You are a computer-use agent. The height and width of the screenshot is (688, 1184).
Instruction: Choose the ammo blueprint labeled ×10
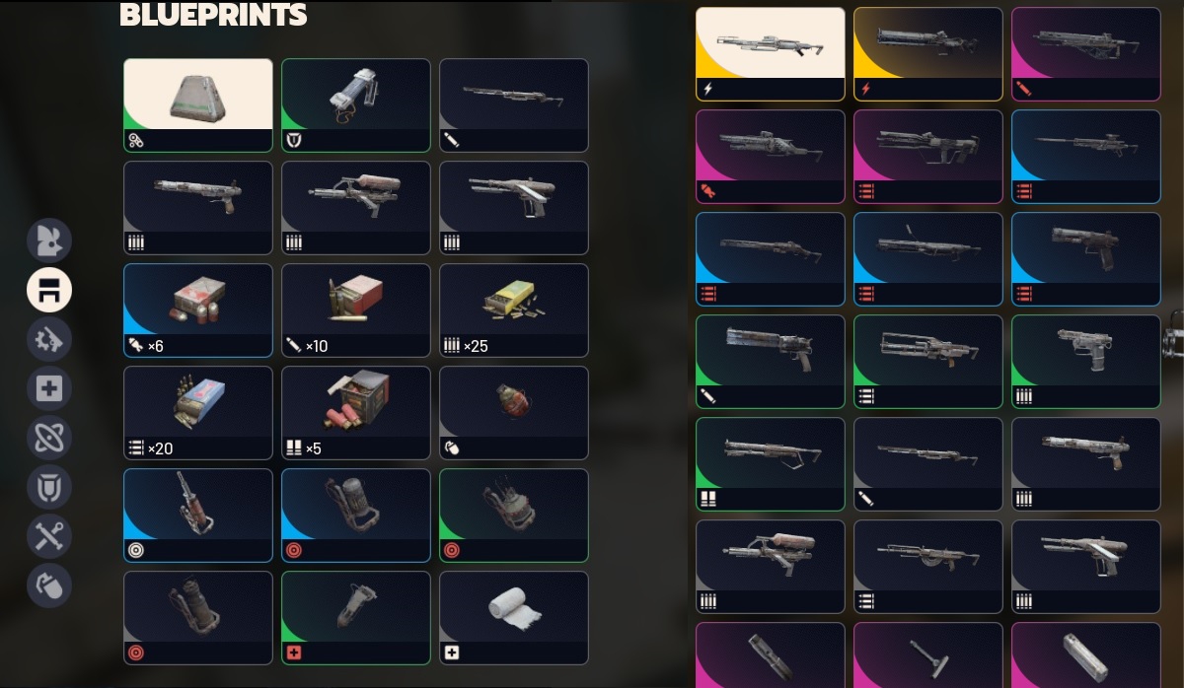click(x=356, y=310)
